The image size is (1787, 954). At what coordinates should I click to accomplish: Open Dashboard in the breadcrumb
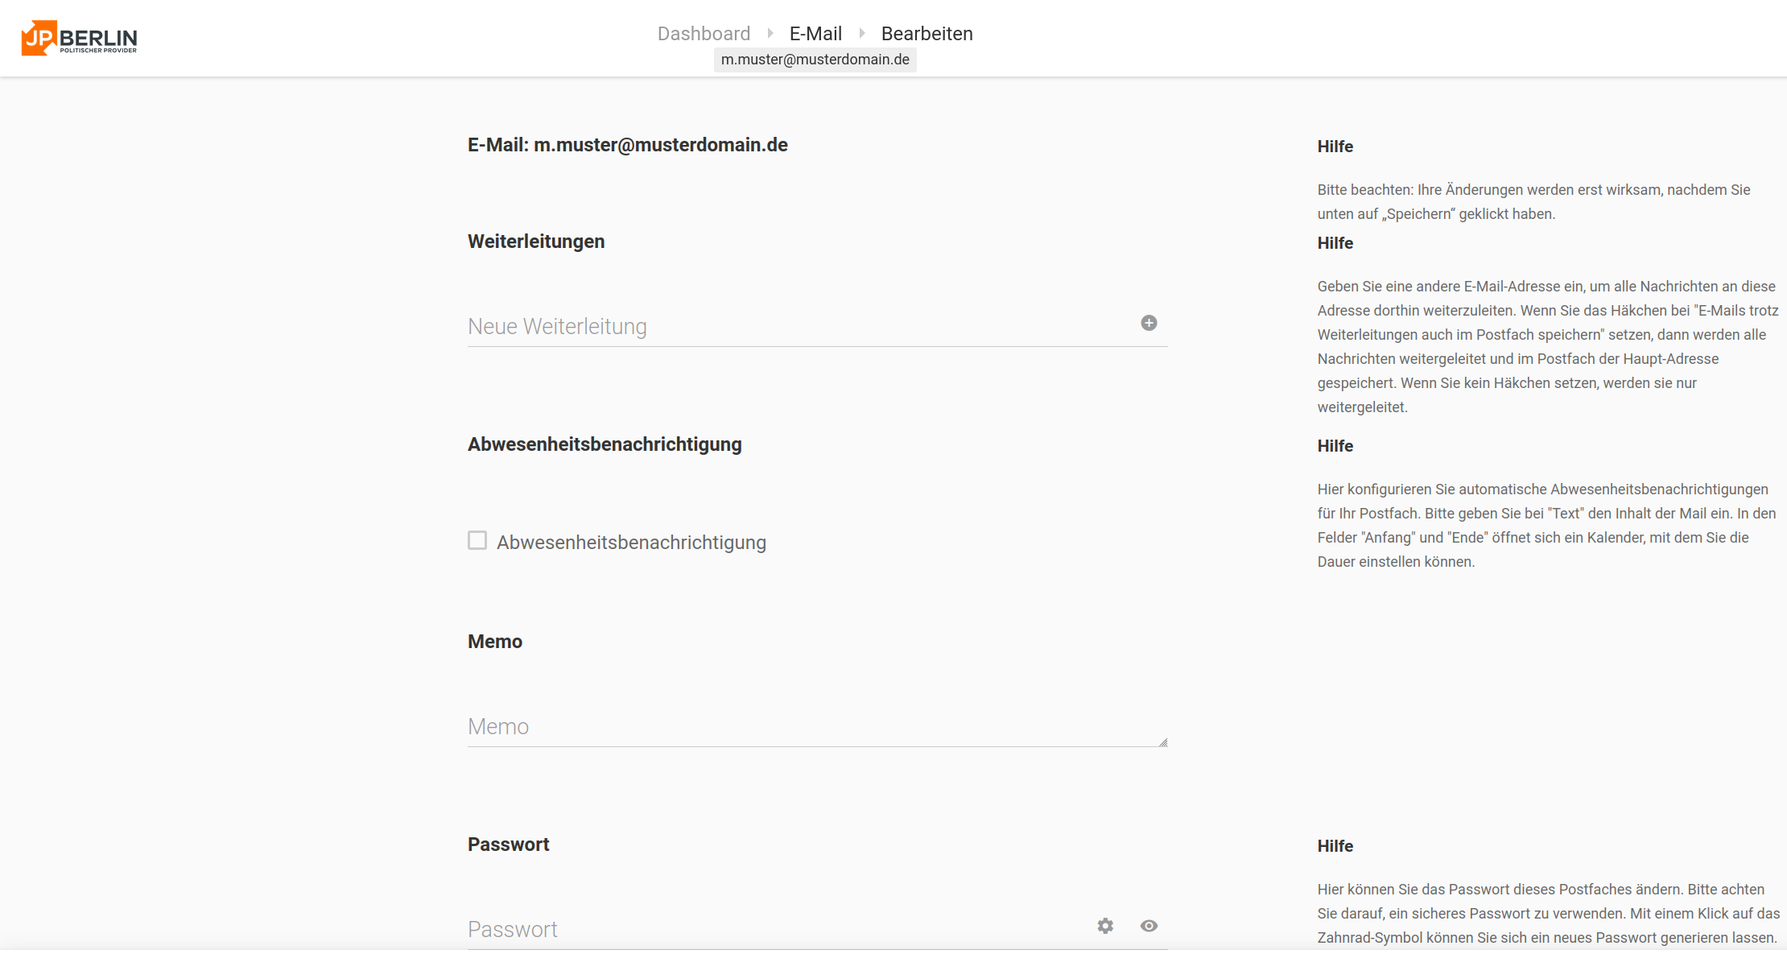[704, 34]
